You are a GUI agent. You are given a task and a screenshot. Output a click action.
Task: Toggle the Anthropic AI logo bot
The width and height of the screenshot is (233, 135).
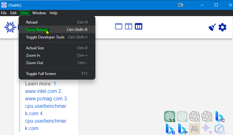coord(194,129)
